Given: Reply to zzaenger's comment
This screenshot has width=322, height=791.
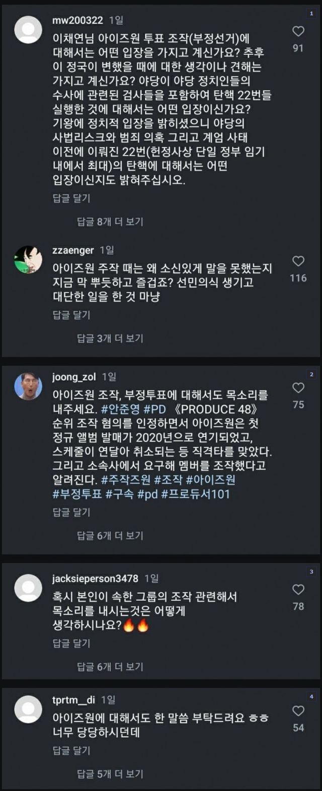Looking at the screenshot, I should 71,315.
